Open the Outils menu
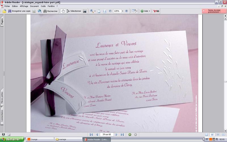Screen dimensions: 227x142 43,6
